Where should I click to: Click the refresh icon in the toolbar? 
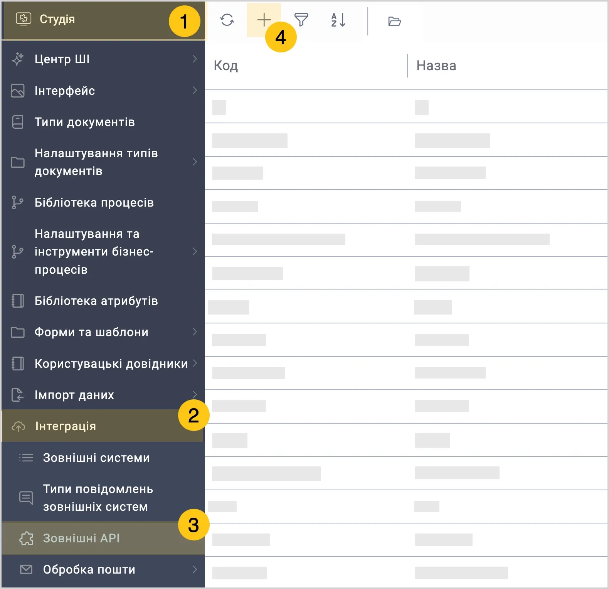227,20
